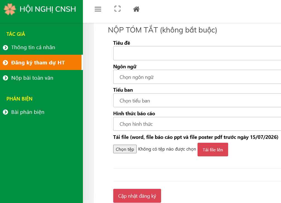Viewport: 281px width, 203px height.
Task: Go to Nộp bài toàn văn page
Action: pyautogui.click(x=32, y=78)
